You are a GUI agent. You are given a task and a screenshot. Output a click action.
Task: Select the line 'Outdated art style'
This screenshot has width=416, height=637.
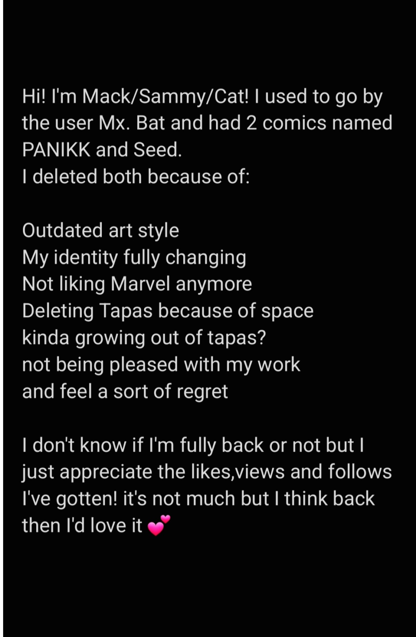pyautogui.click(x=100, y=231)
